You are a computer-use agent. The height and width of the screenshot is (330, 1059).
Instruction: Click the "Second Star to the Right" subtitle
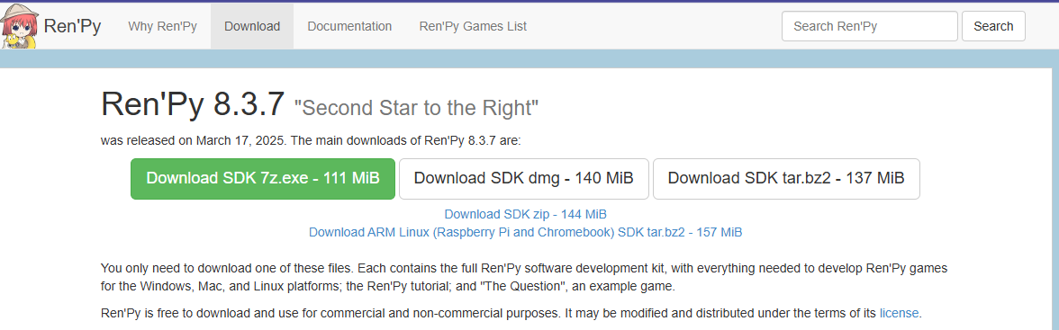(x=416, y=107)
